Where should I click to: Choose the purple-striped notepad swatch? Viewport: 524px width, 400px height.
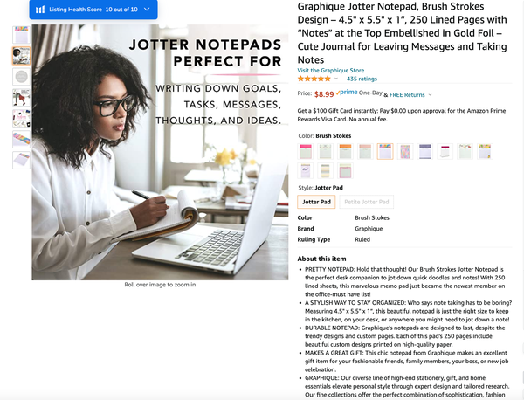[425, 151]
